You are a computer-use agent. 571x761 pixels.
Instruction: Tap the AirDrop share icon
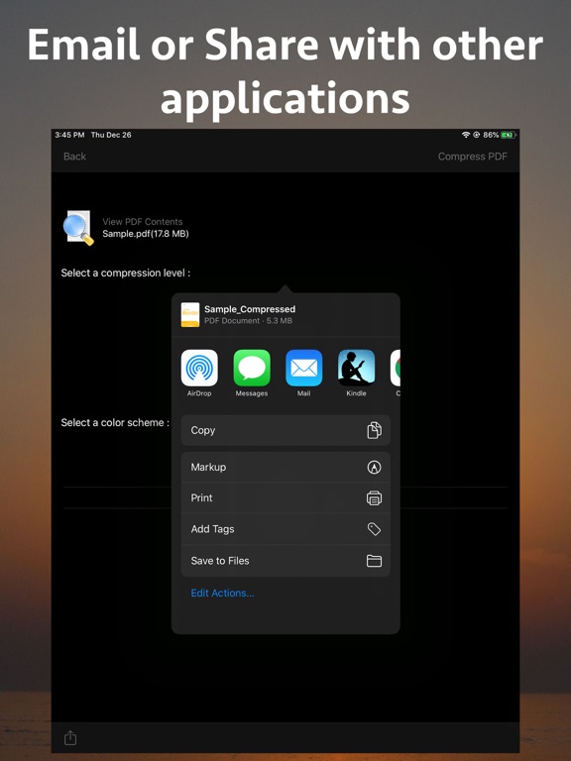pos(199,368)
